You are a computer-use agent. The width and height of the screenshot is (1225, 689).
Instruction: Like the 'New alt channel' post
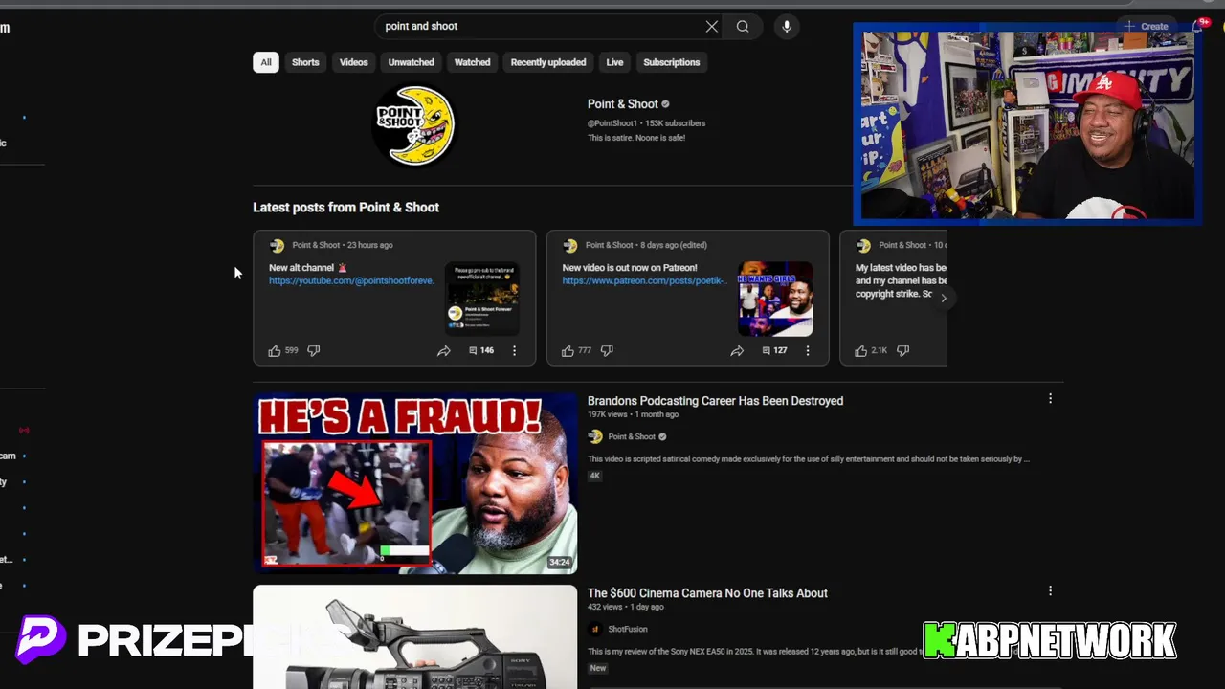coord(275,351)
